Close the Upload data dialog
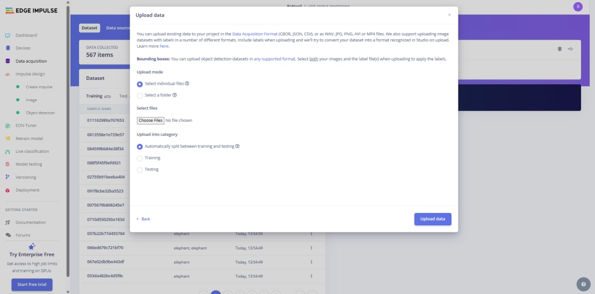Screen dimensions: 595x294 pyautogui.click(x=449, y=15)
